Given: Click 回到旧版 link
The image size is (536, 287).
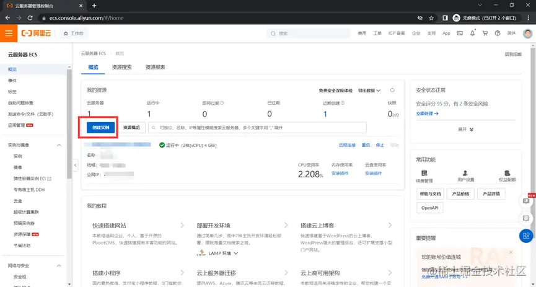Looking at the screenshot, I should (x=513, y=54).
